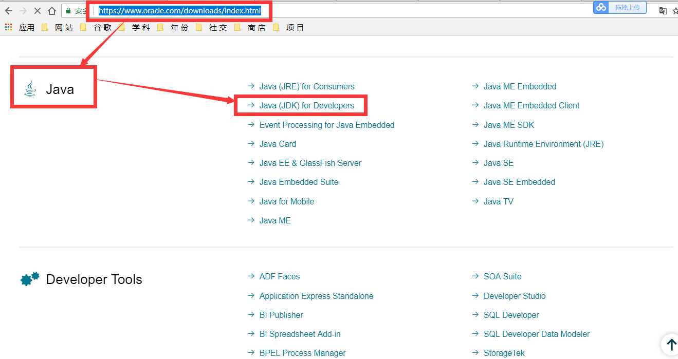Click the Developer Tools gears icon
678x359 pixels.
click(30, 279)
